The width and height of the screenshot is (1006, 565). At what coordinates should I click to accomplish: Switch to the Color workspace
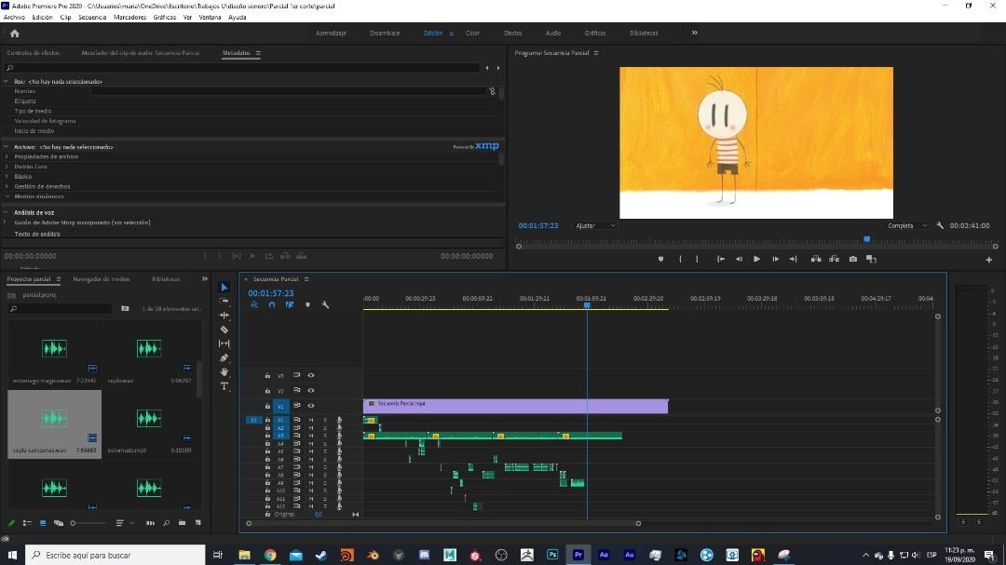tap(472, 34)
